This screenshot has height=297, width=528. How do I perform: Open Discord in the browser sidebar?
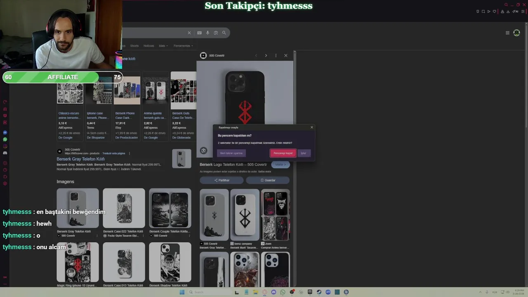[5, 153]
